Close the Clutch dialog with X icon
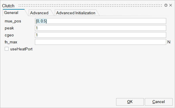Image resolution: width=175 pixels, height=108 pixels. coord(171,5)
